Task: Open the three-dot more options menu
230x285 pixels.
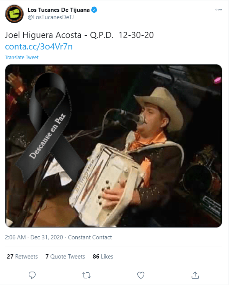Action: click(219, 10)
